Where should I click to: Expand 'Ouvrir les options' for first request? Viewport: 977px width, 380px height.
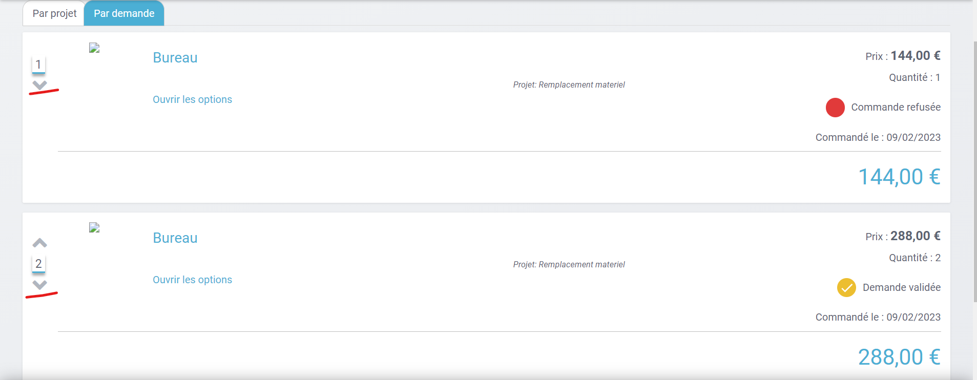click(192, 100)
